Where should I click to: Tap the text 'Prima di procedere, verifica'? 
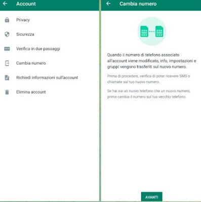pos(148,79)
